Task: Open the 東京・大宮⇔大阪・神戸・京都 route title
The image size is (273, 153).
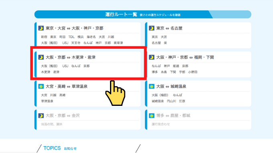Action: pos(75,28)
